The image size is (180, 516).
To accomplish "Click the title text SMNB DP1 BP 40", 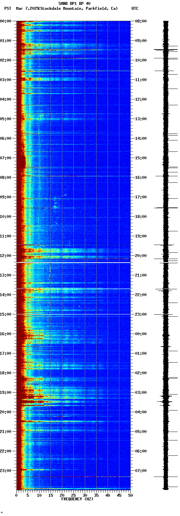I will tap(74, 4).
